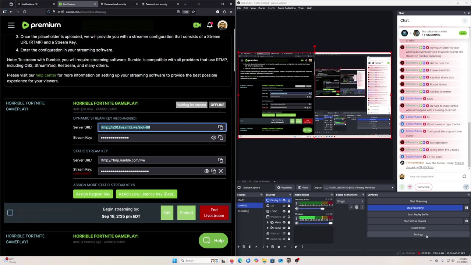This screenshot has height=265, width=471.
Task: Toggle visibility of LOGO source
Action: click(x=284, y=211)
